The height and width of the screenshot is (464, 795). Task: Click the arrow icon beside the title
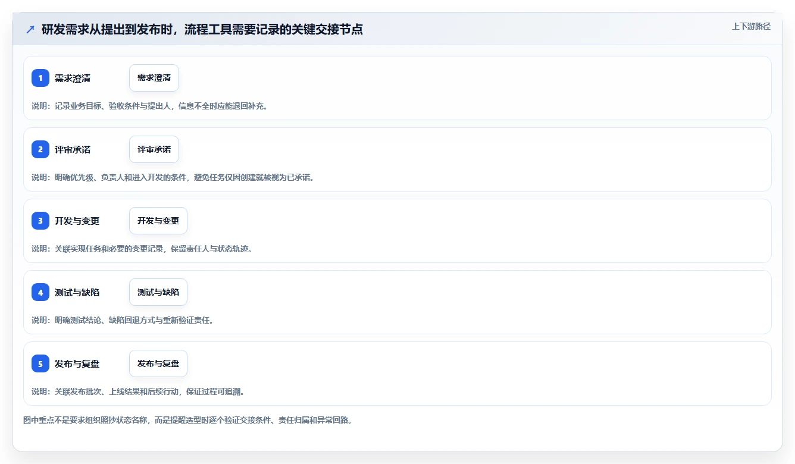(30, 29)
